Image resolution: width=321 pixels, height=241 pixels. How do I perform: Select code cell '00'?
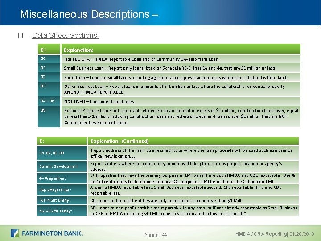pos(49,59)
